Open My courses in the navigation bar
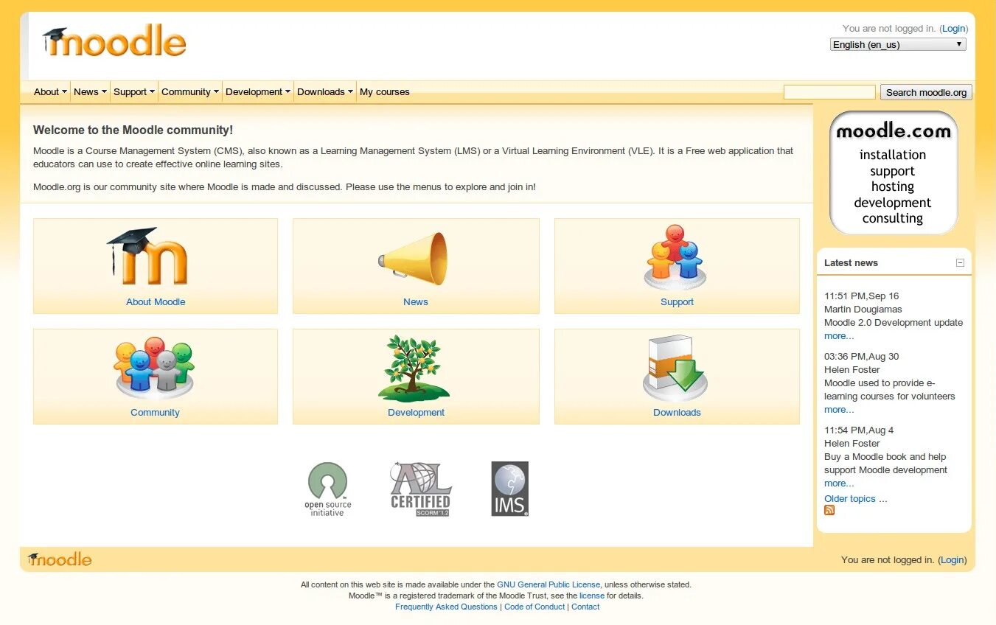The image size is (996, 625). click(385, 91)
